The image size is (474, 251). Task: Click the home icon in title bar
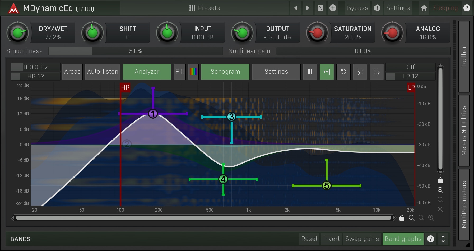(x=424, y=8)
